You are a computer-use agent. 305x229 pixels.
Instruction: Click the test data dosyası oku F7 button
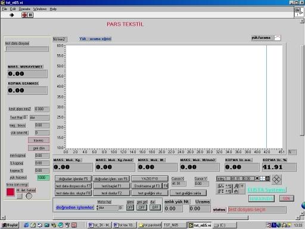coord(73,186)
